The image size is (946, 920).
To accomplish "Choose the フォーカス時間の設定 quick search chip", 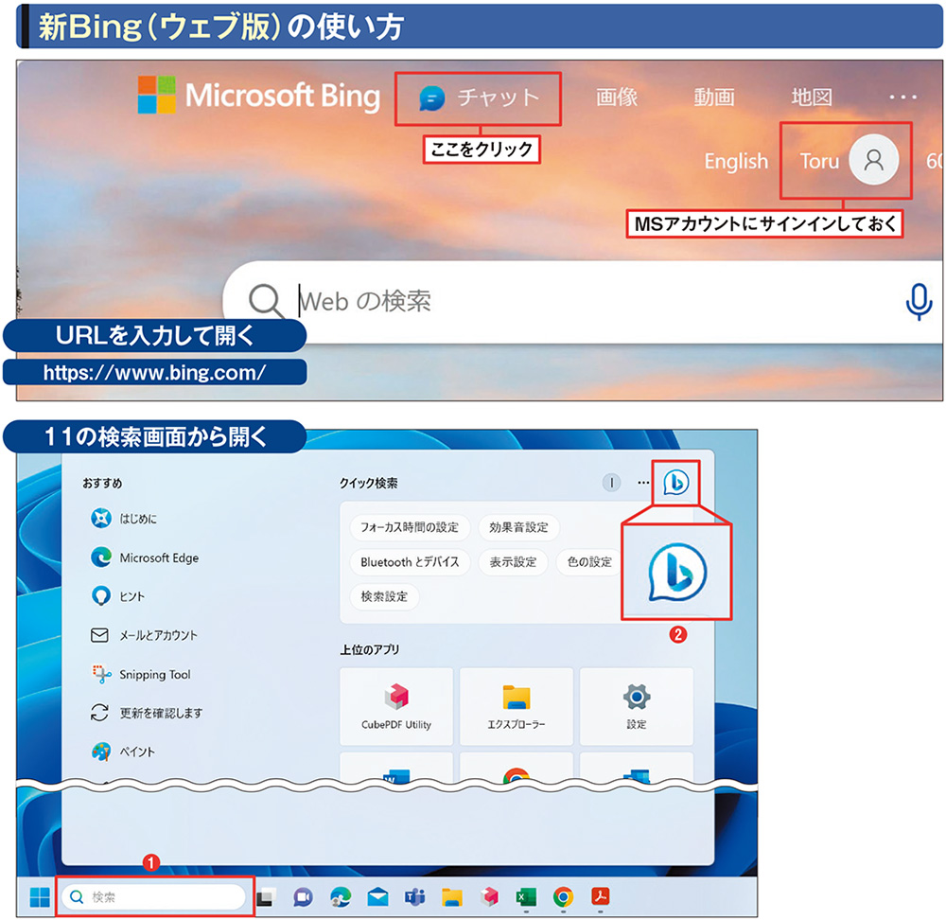I will (x=409, y=527).
